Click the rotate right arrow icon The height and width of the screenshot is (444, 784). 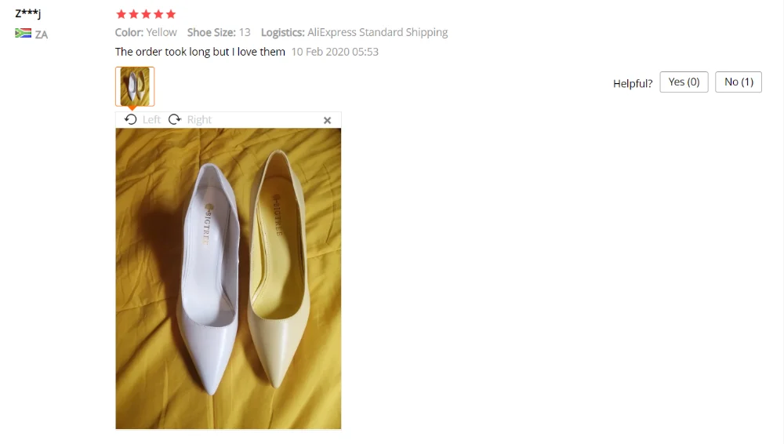coord(175,120)
